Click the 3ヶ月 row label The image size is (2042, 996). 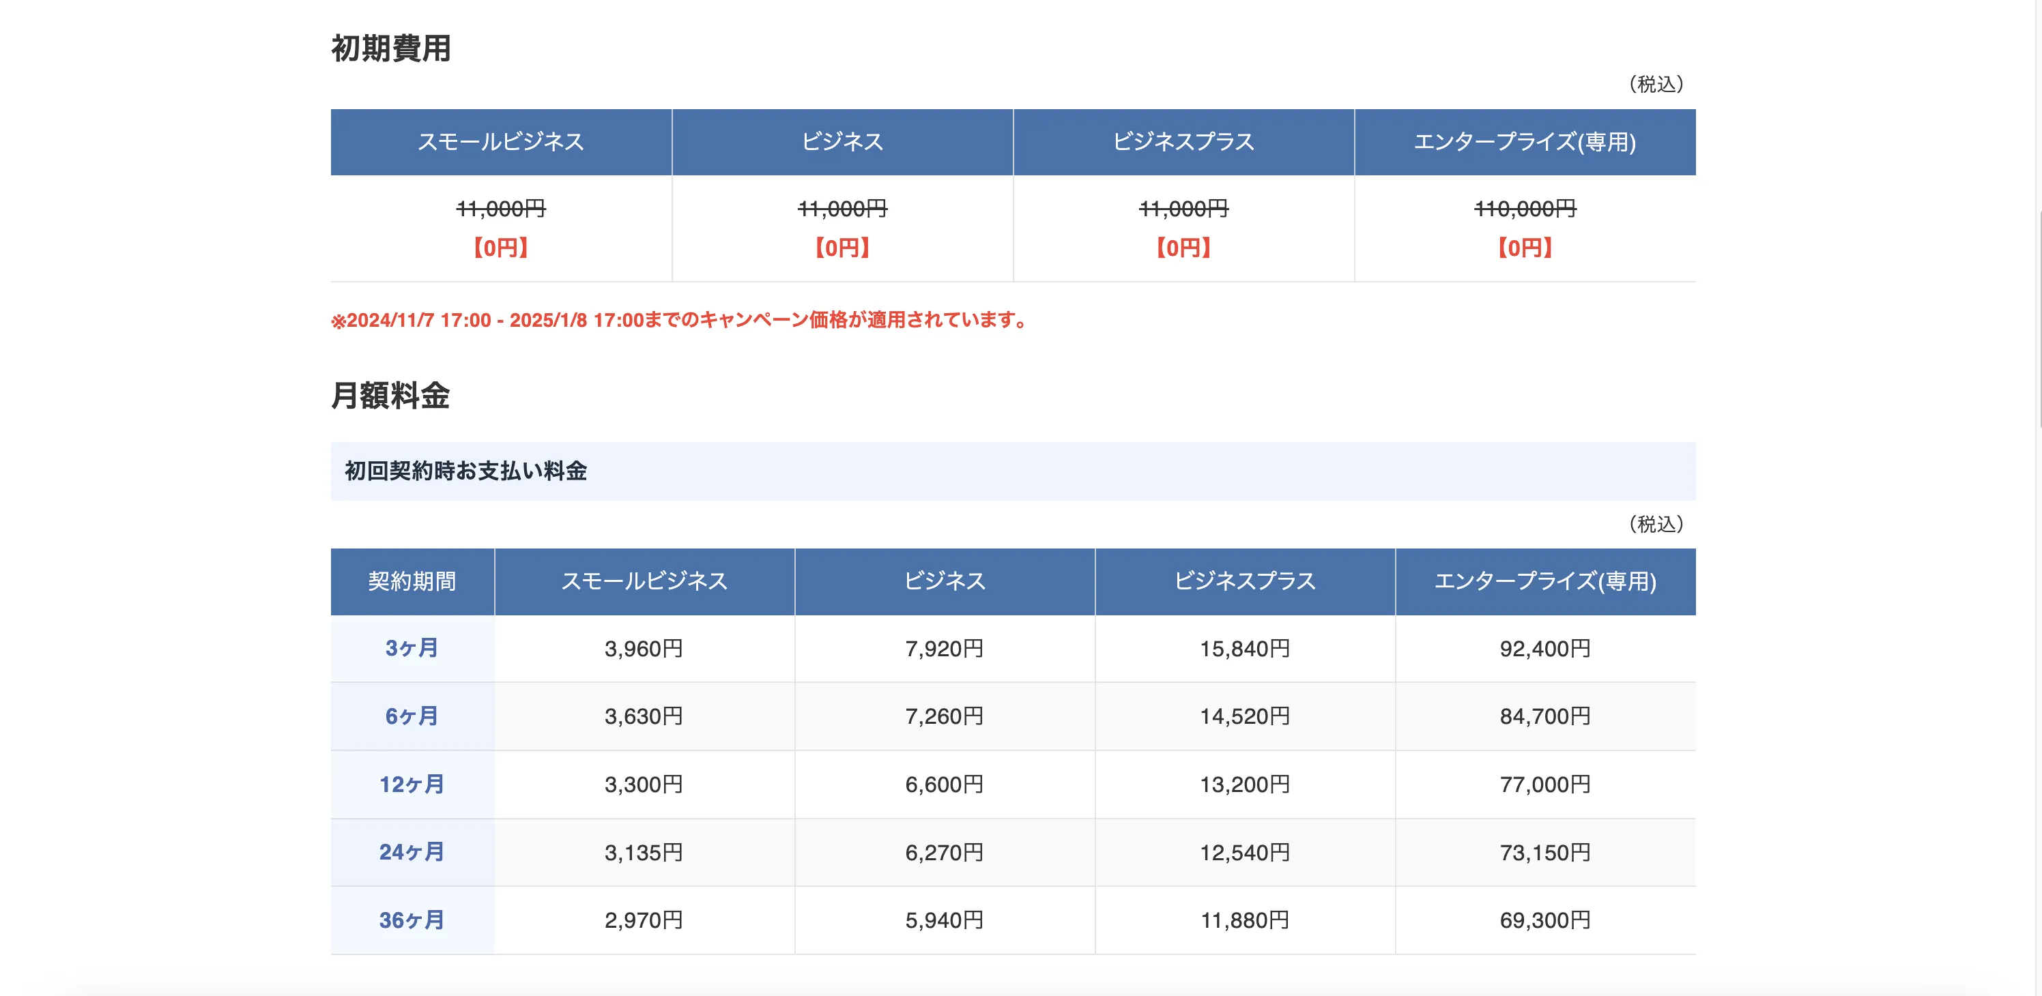tap(412, 648)
